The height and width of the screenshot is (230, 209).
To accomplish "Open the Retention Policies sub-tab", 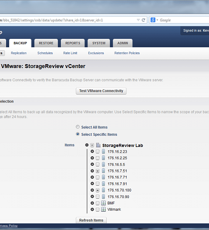I will 127,53.
